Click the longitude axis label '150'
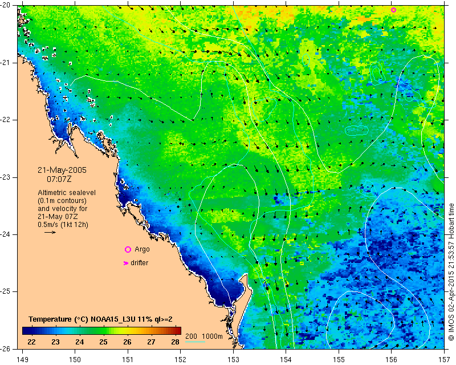456x365 pixels. pyautogui.click(x=75, y=359)
